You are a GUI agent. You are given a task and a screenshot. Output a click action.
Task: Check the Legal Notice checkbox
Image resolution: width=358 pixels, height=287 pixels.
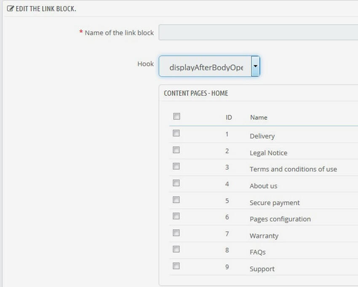(x=176, y=150)
